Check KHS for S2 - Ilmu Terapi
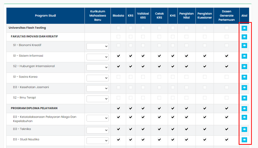Viewport: 258px width, 148px height. (x=173, y=98)
